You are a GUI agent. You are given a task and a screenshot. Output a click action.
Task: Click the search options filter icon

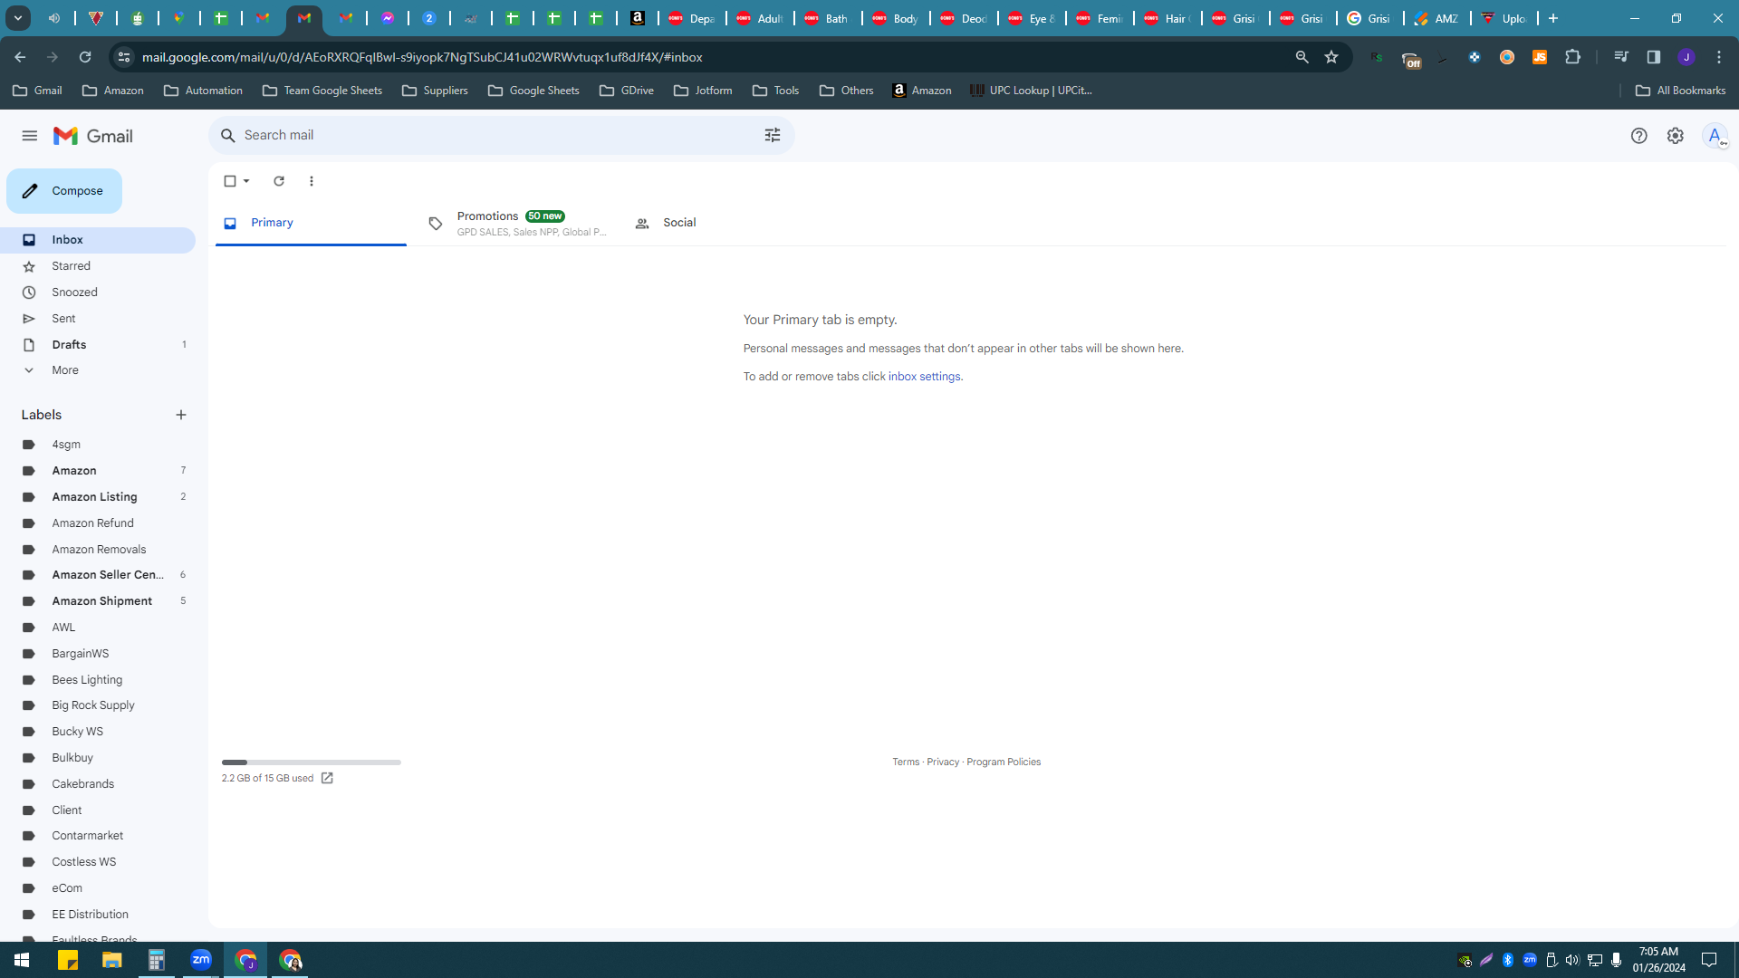pos(773,135)
